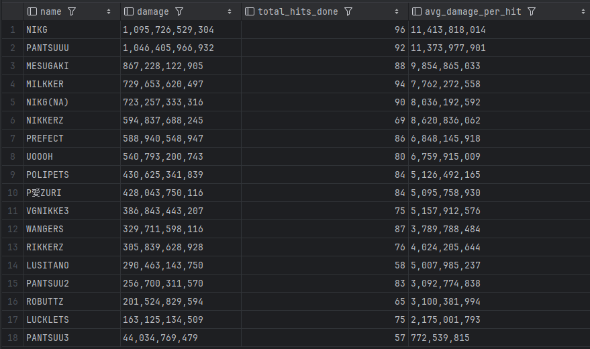The image size is (590, 349).
Task: Click the POLIPETS name cell
Action: tap(72, 174)
